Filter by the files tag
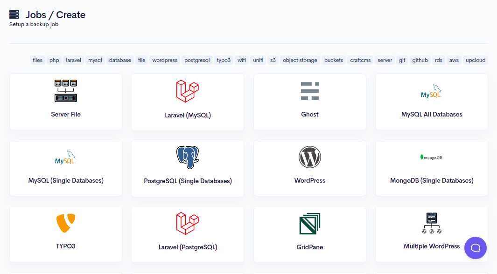497x274 pixels. tap(37, 60)
